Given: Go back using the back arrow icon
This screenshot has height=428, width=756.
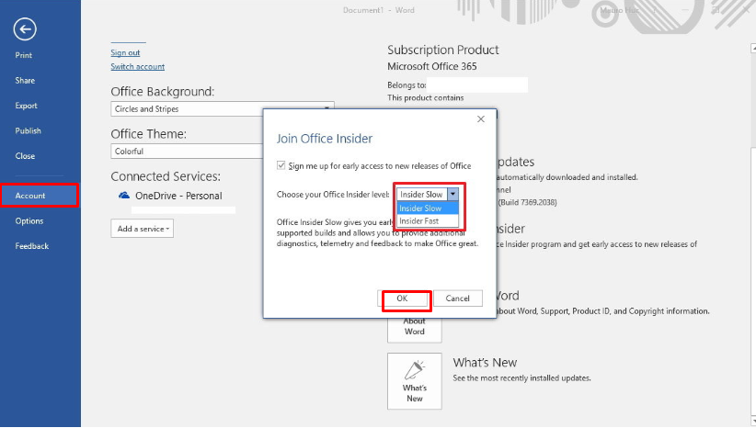Looking at the screenshot, I should click(x=25, y=29).
